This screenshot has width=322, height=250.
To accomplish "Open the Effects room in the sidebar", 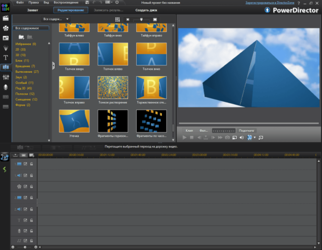I will tap(5, 28).
